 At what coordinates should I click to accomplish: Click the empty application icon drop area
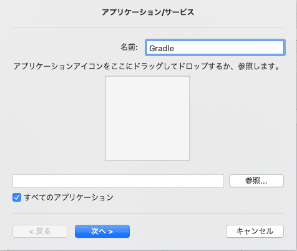coord(147,118)
